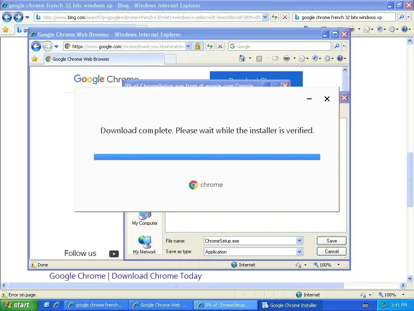
Task: Open My Network location in Save dialog
Action: [144, 245]
